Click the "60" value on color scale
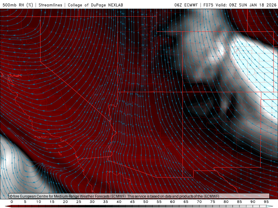 coord(172,202)
